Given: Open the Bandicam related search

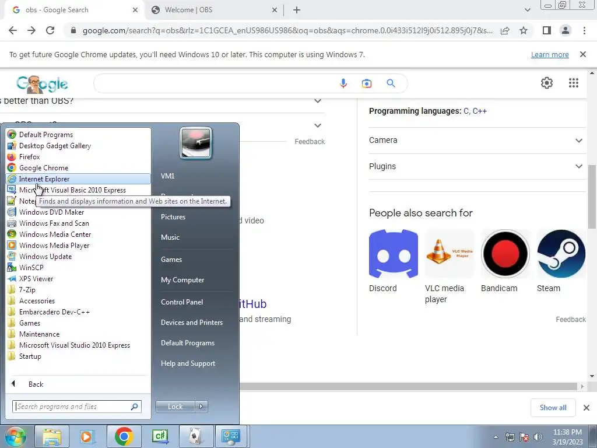Looking at the screenshot, I should (x=505, y=261).
